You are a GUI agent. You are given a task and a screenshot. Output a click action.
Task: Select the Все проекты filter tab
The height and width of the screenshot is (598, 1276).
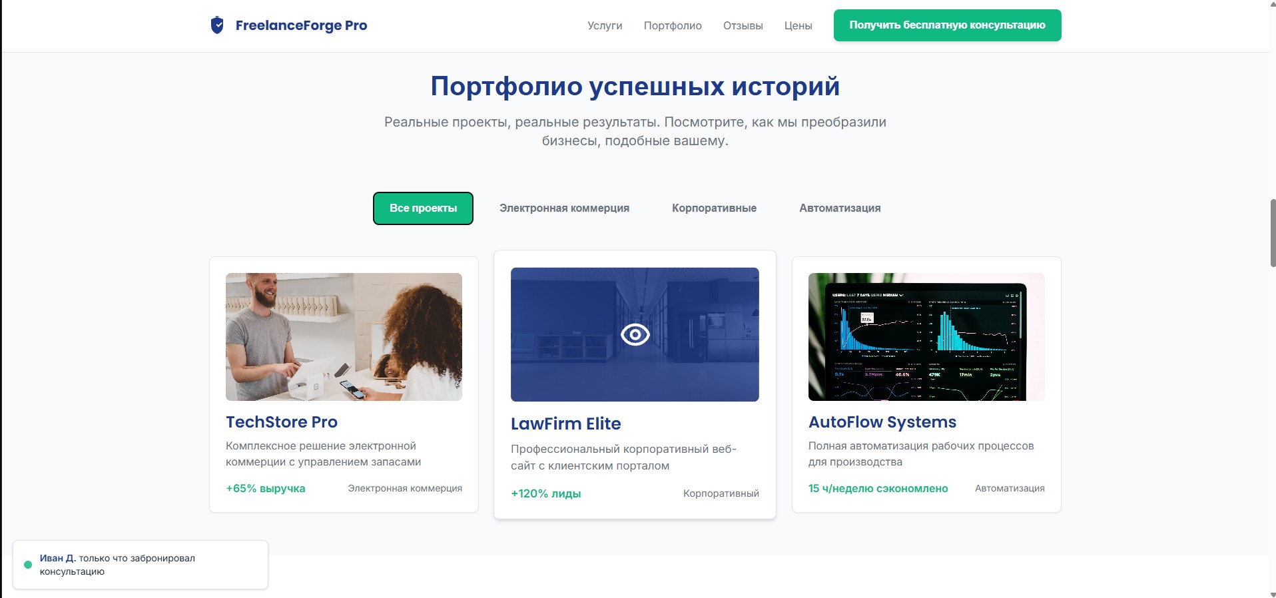pos(423,208)
